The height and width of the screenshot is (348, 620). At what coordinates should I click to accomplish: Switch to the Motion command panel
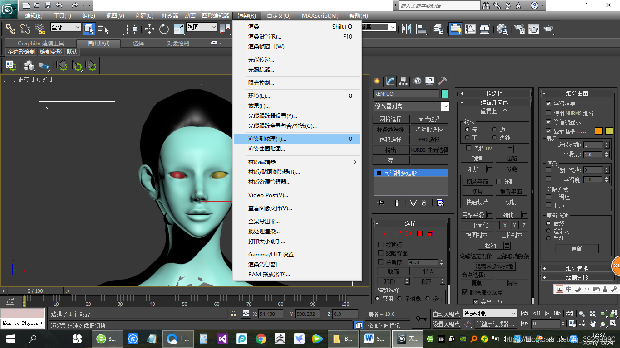[417, 81]
